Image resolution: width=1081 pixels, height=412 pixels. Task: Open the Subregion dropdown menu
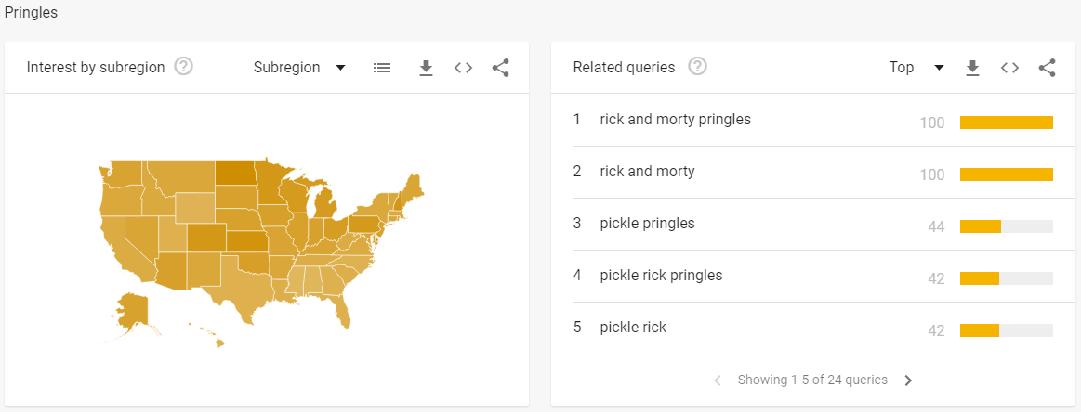click(299, 68)
